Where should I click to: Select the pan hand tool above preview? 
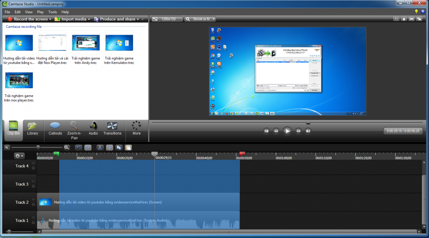(x=404, y=19)
